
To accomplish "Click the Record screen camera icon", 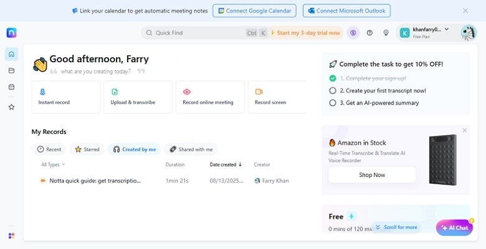I will point(259,92).
